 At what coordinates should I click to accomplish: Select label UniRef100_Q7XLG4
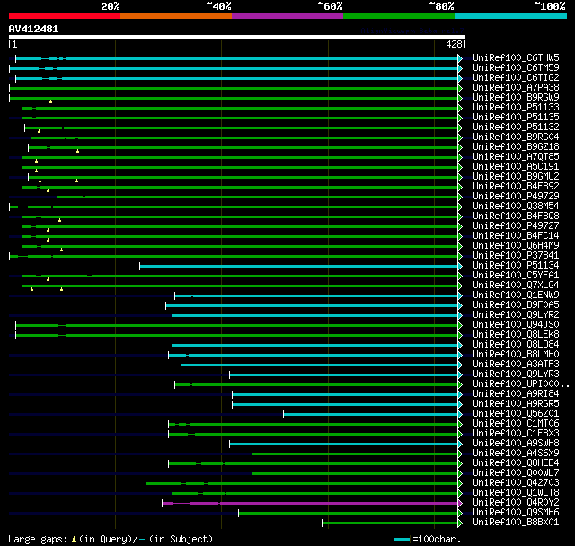pos(516,286)
